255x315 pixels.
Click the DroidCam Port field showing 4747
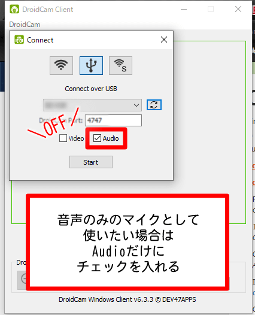tap(113, 120)
